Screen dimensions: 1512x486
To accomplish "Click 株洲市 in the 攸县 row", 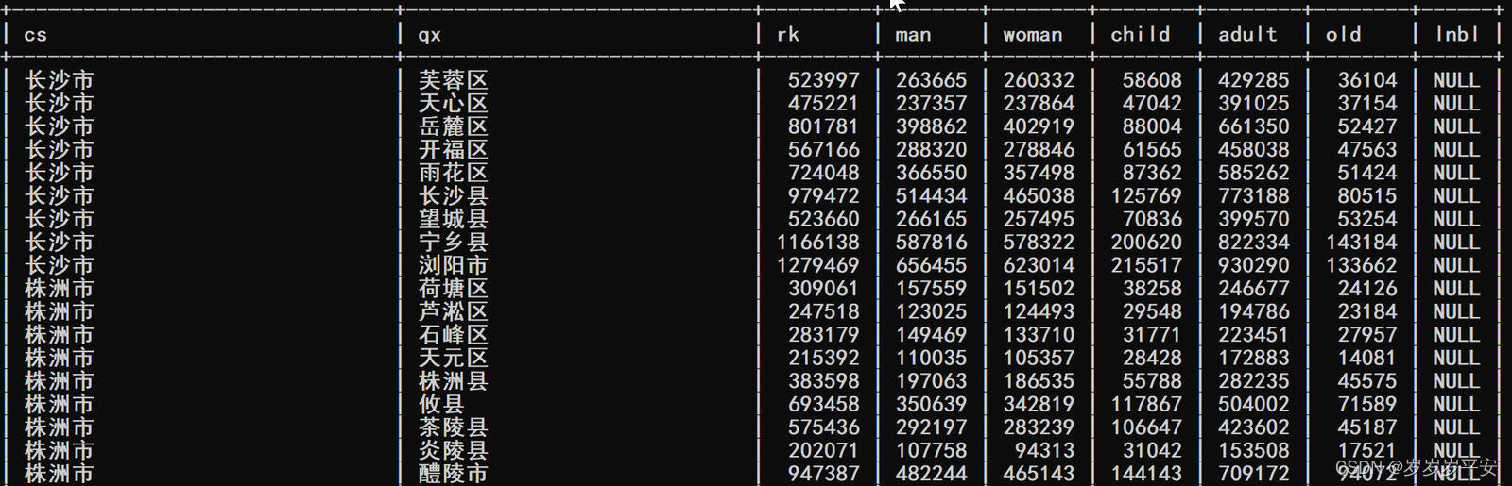I will [x=60, y=404].
